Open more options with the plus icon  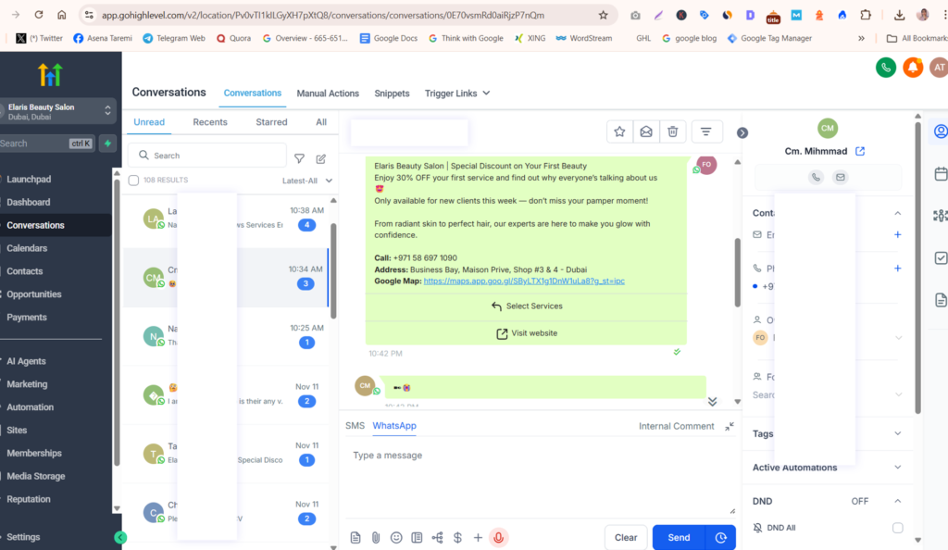pyautogui.click(x=478, y=537)
